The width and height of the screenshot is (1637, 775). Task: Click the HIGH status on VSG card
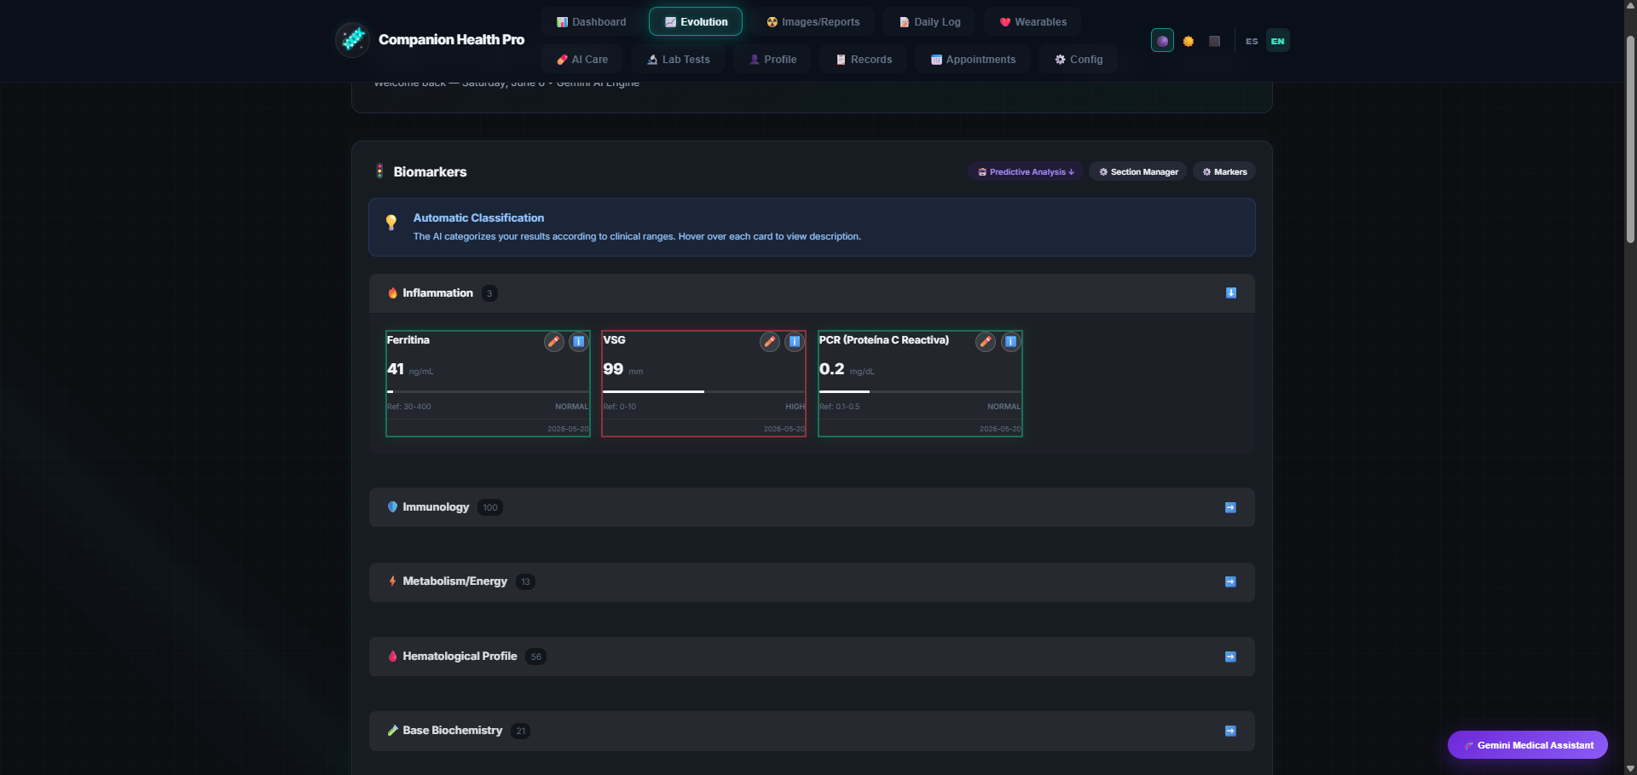pyautogui.click(x=795, y=407)
